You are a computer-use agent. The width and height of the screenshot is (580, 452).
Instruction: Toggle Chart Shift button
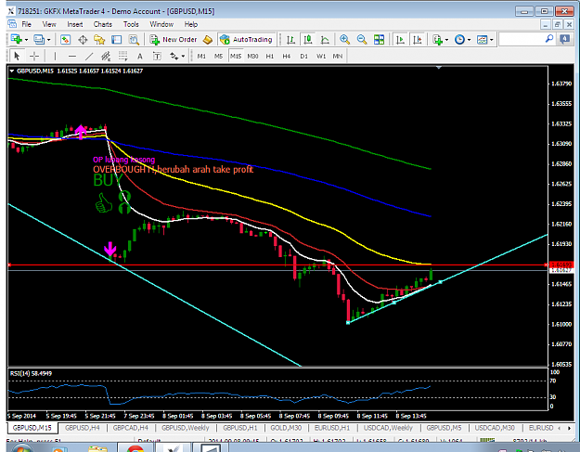[x=418, y=40]
